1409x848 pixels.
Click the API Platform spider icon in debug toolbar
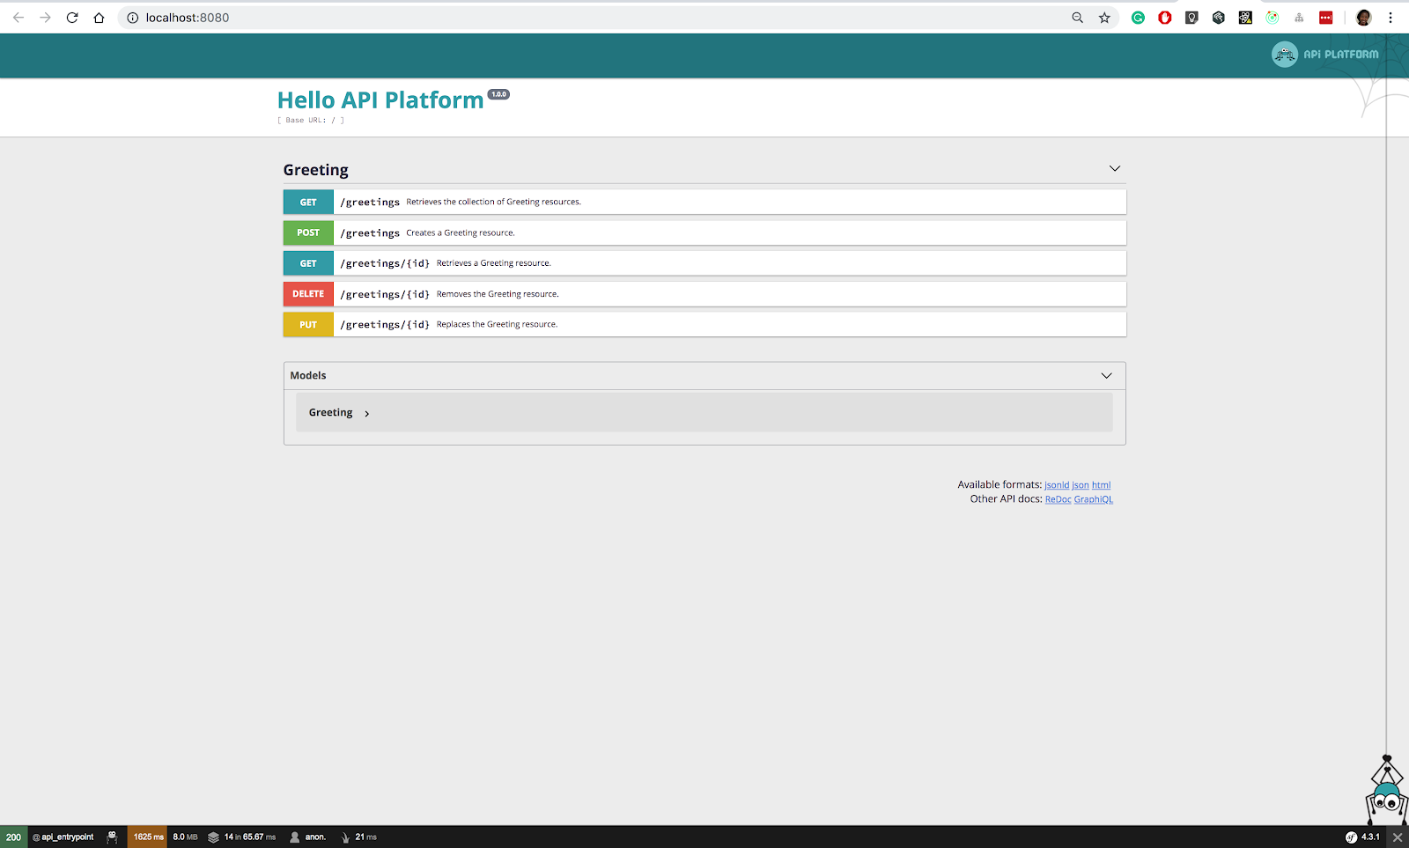[112, 837]
